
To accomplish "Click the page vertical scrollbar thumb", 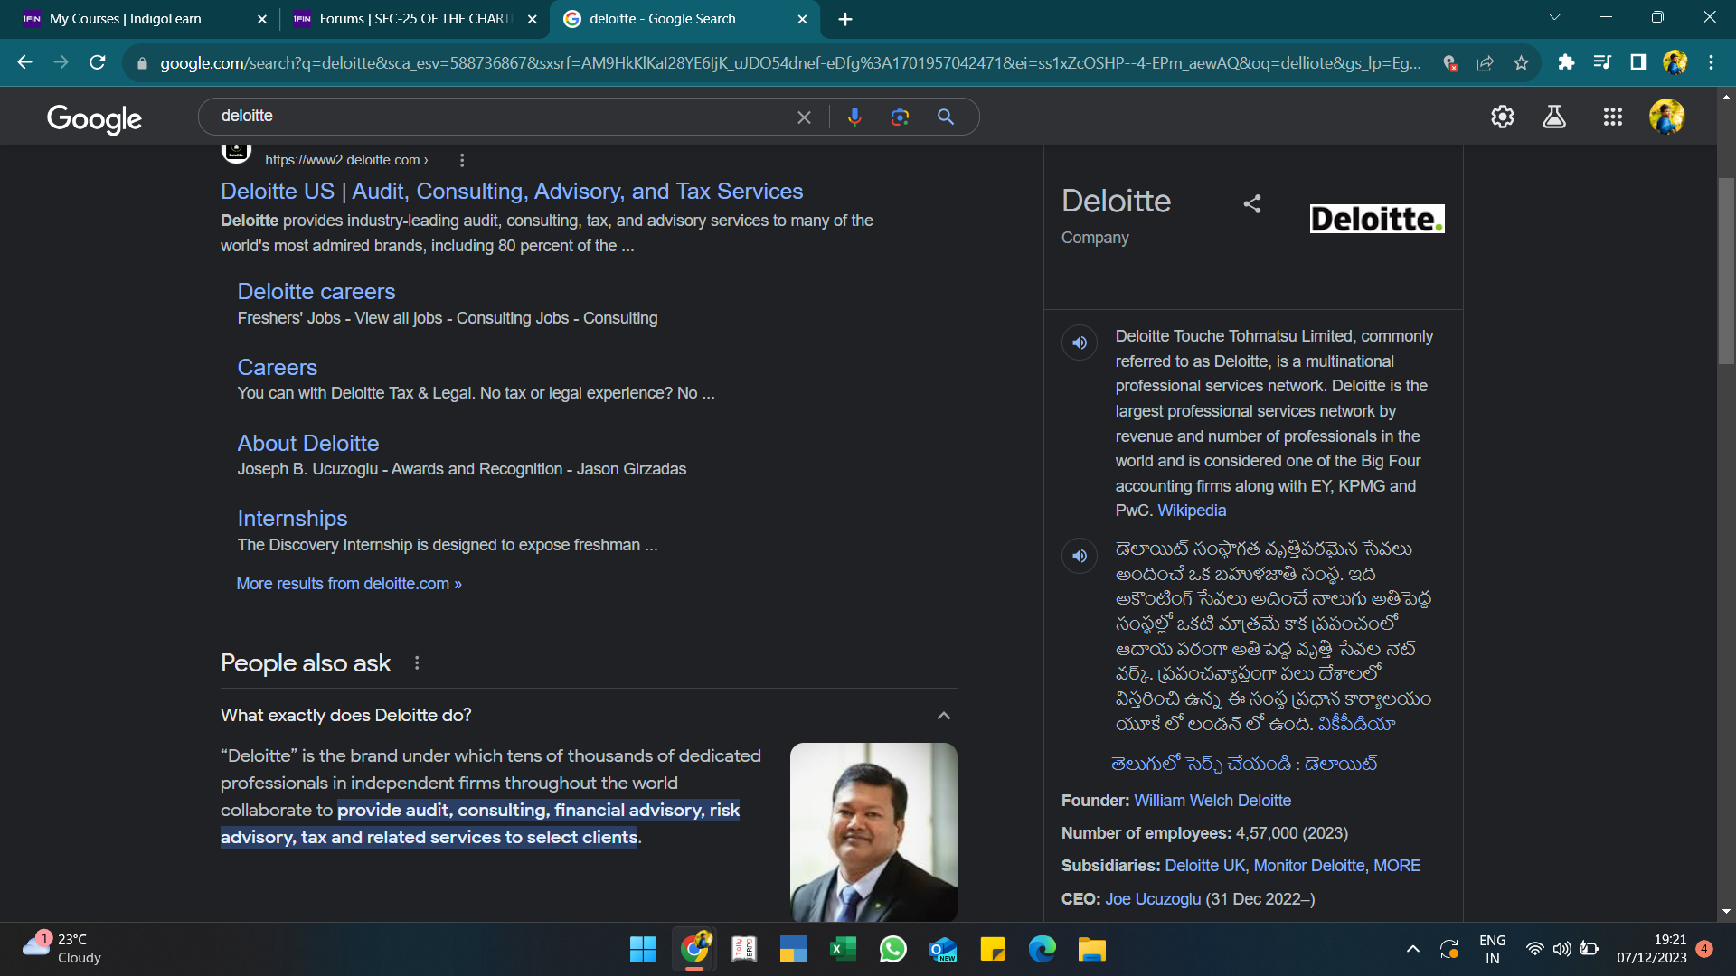I will point(1726,271).
